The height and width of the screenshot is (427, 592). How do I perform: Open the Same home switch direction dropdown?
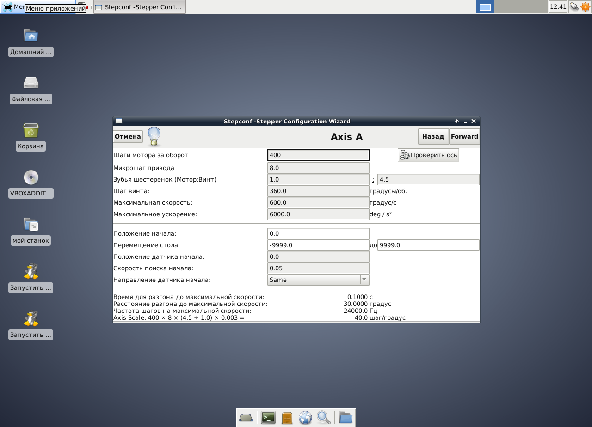point(318,280)
